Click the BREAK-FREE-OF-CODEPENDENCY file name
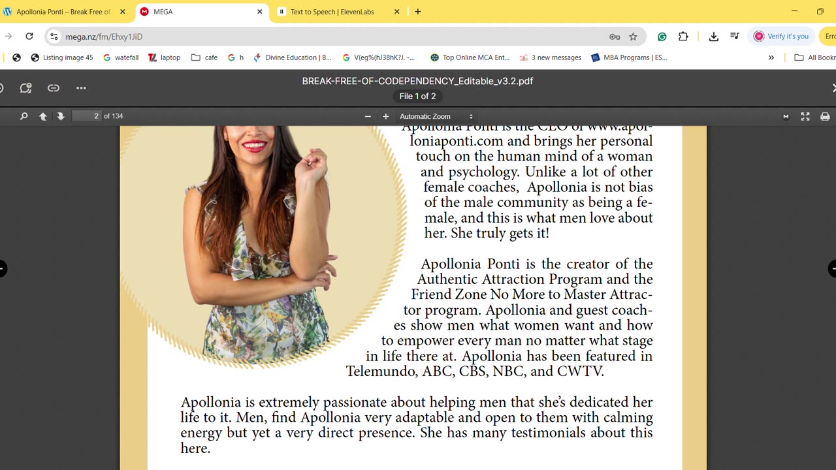 click(x=417, y=81)
